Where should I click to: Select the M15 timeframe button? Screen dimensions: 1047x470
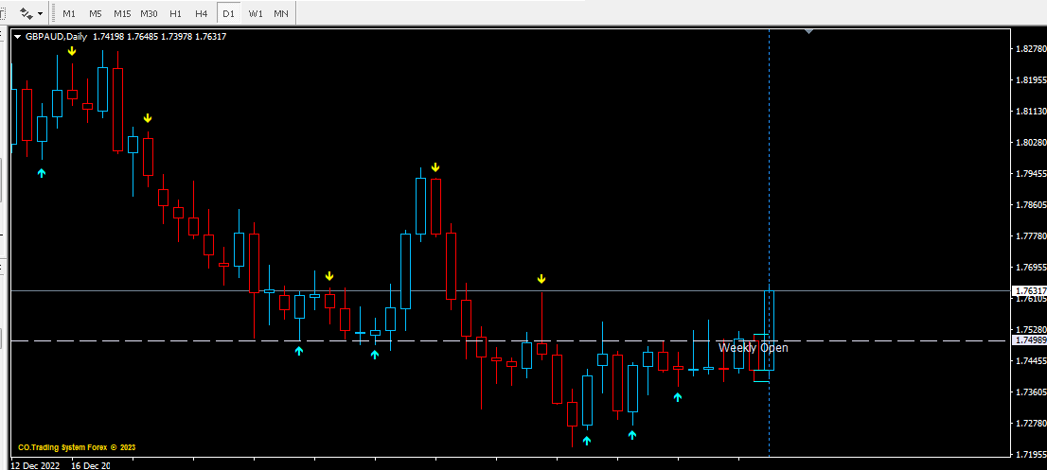pos(122,13)
